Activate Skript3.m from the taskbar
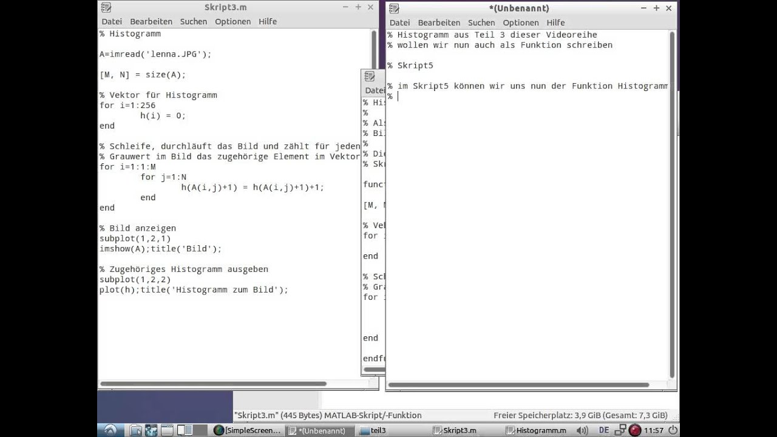The width and height of the screenshot is (777, 437). coord(463,430)
